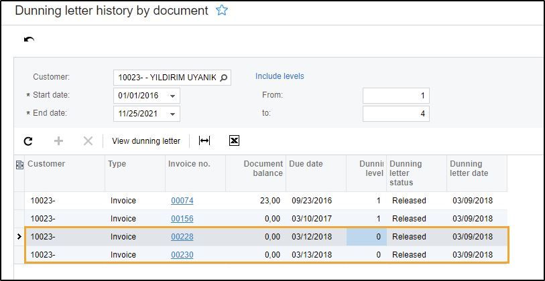The height and width of the screenshot is (281, 545).
Task: Refresh the grid with the reload icon
Action: click(28, 140)
